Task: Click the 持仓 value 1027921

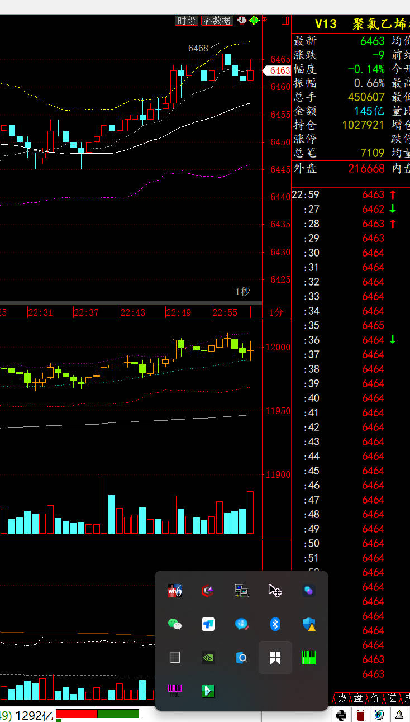Action: click(363, 125)
